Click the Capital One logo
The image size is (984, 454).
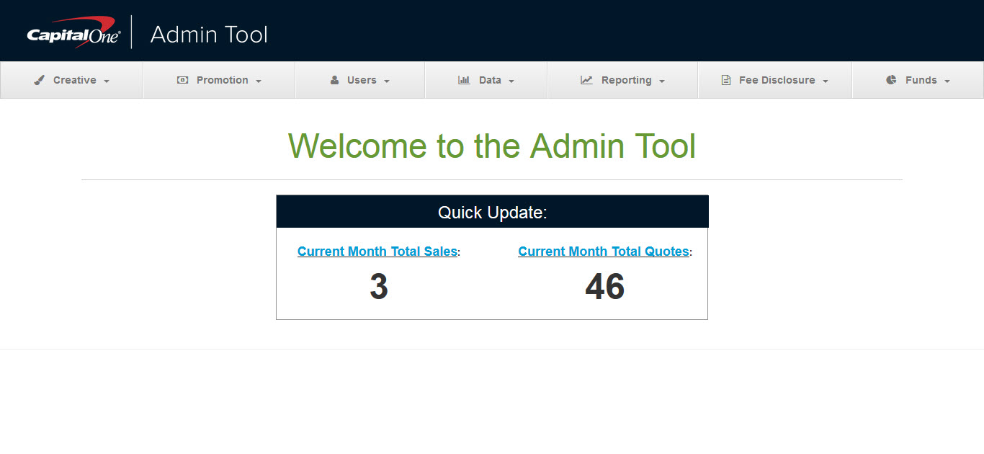pos(73,33)
